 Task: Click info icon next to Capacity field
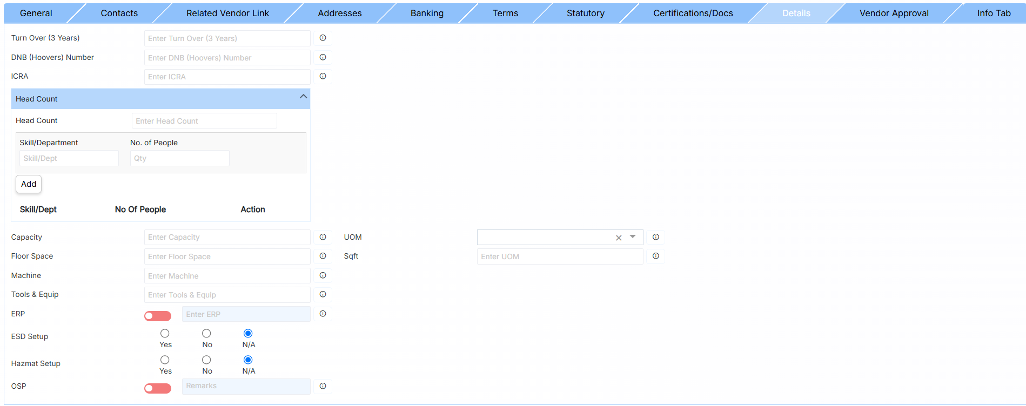[323, 237]
